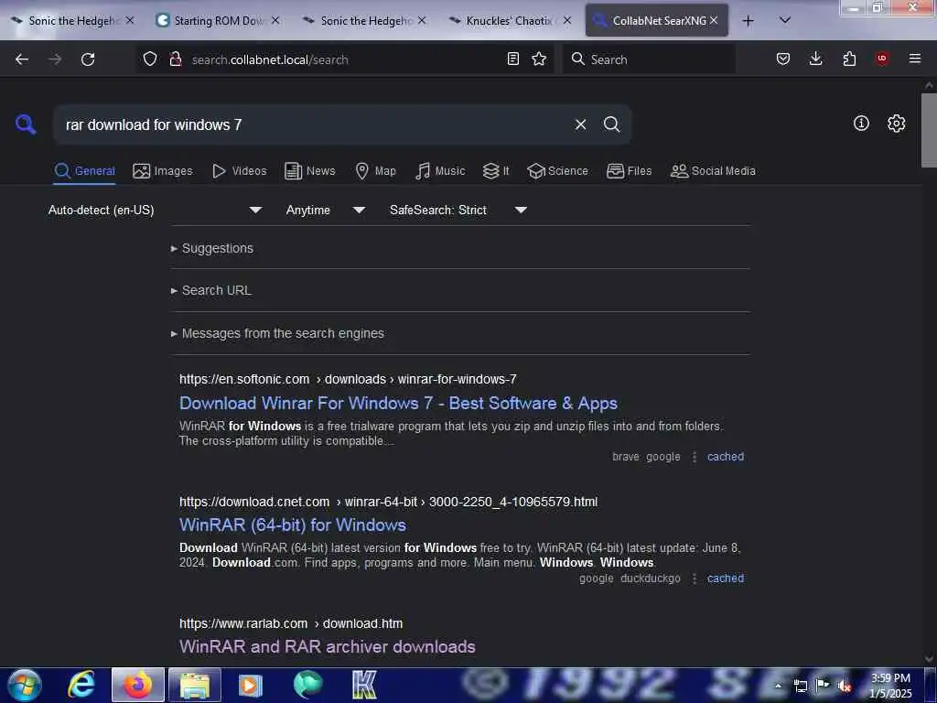Open the Anytime time range dropdown
Viewport: 937px width, 703px height.
pyautogui.click(x=325, y=210)
